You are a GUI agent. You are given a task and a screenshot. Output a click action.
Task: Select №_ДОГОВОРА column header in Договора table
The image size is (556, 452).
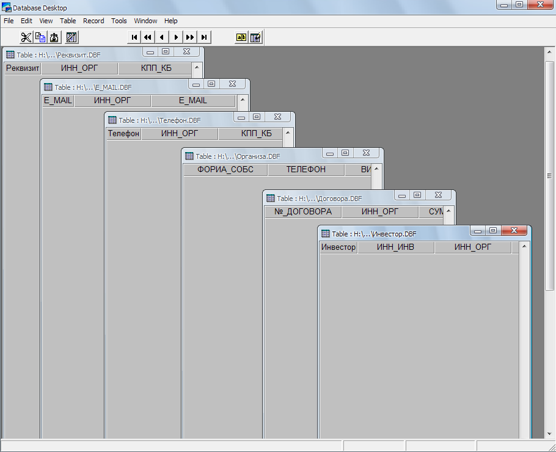(303, 211)
